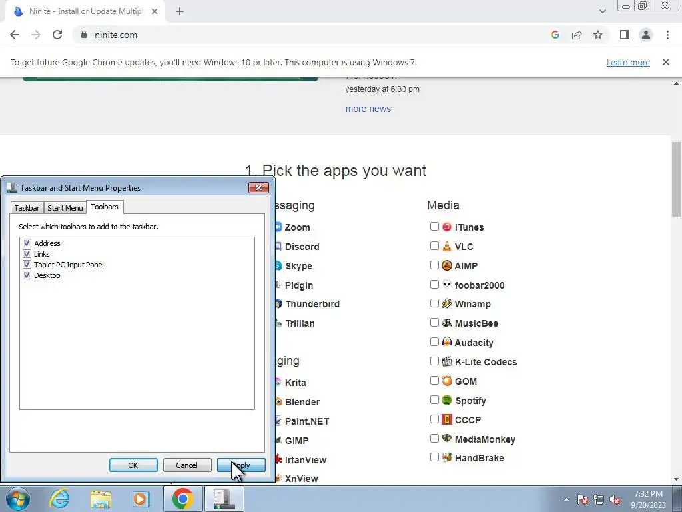Check the MusicBee checkbox
Screen dimensions: 682x512
pos(434,322)
